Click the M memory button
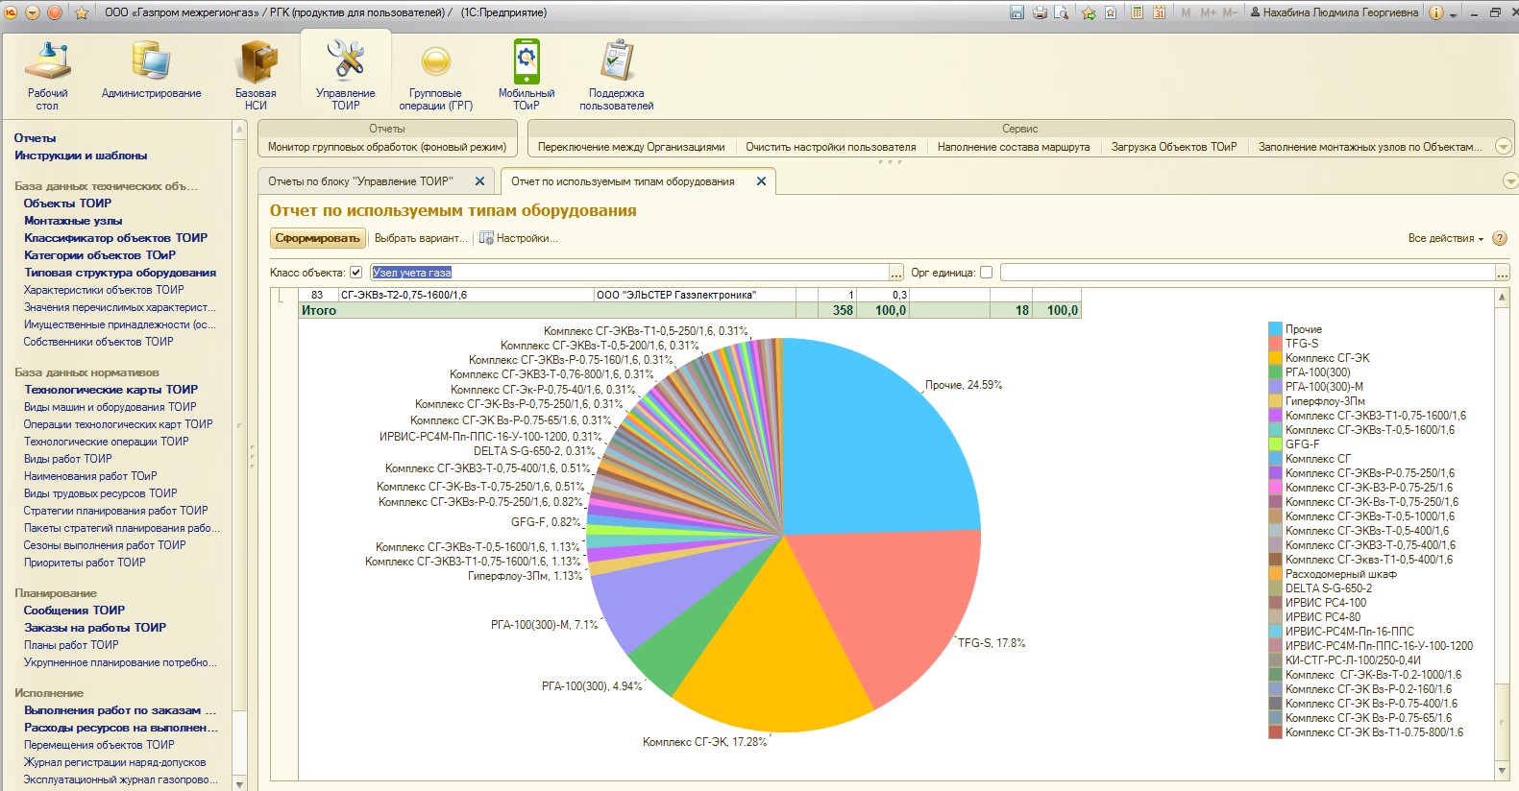Image resolution: width=1519 pixels, height=791 pixels. click(1187, 12)
